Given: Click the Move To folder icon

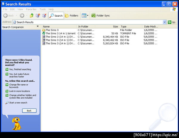Looking at the screenshot, I should [x=38, y=15].
